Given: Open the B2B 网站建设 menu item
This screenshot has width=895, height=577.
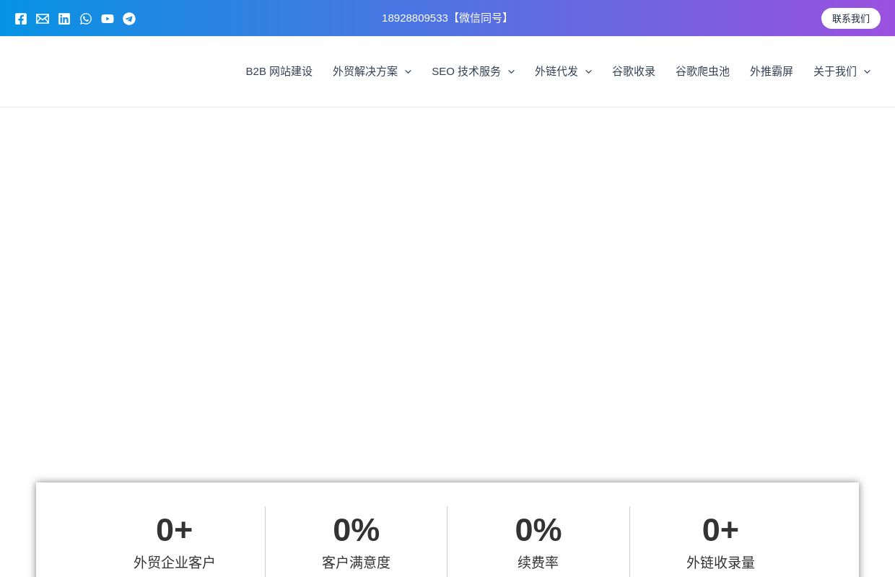Looking at the screenshot, I should point(279,71).
